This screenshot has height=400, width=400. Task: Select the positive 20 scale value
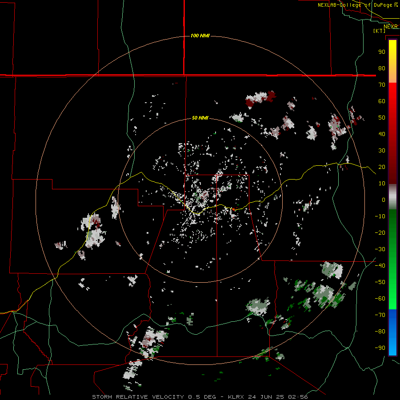click(382, 167)
